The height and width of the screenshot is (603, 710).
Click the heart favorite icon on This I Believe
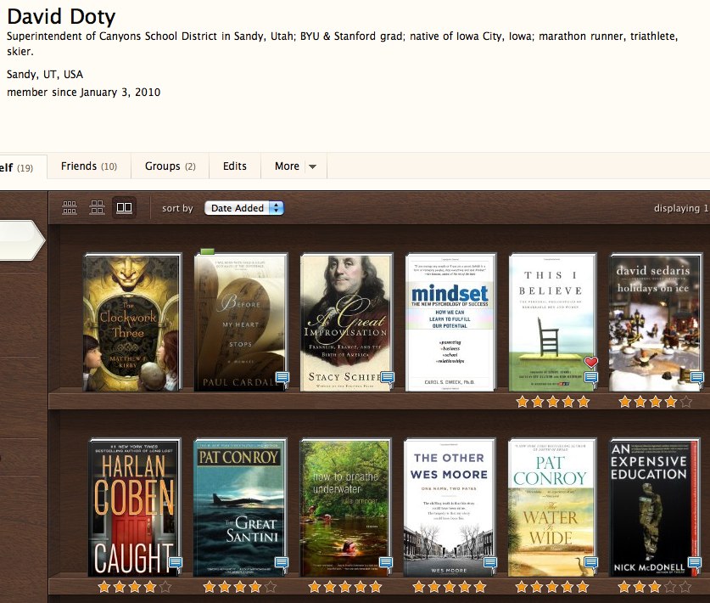pos(591,363)
